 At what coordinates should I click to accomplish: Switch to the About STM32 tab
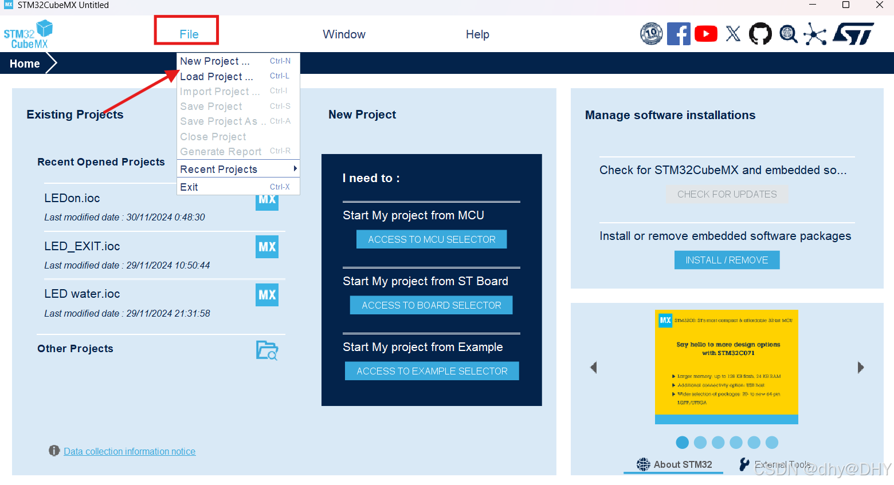674,464
